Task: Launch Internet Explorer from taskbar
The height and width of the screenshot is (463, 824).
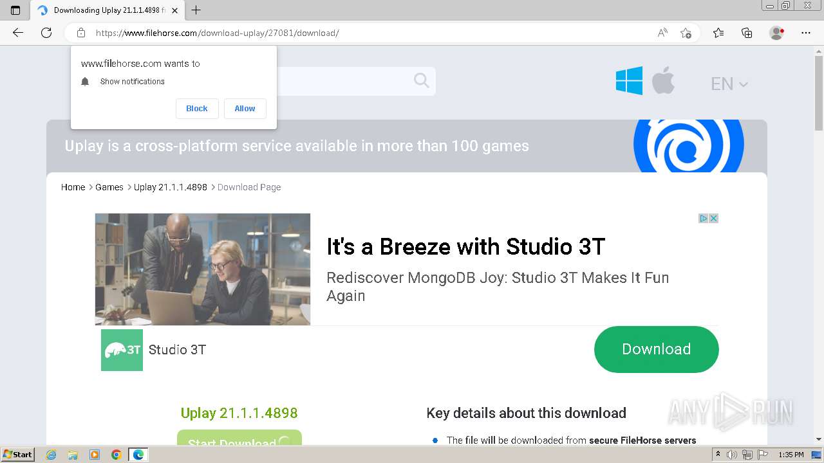Action: pos(51,455)
